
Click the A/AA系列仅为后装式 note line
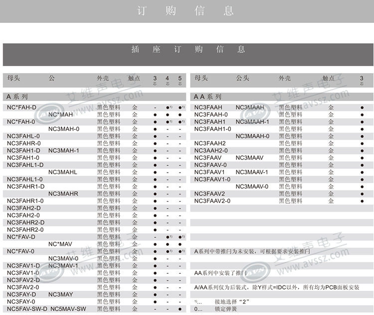[x=277, y=287]
